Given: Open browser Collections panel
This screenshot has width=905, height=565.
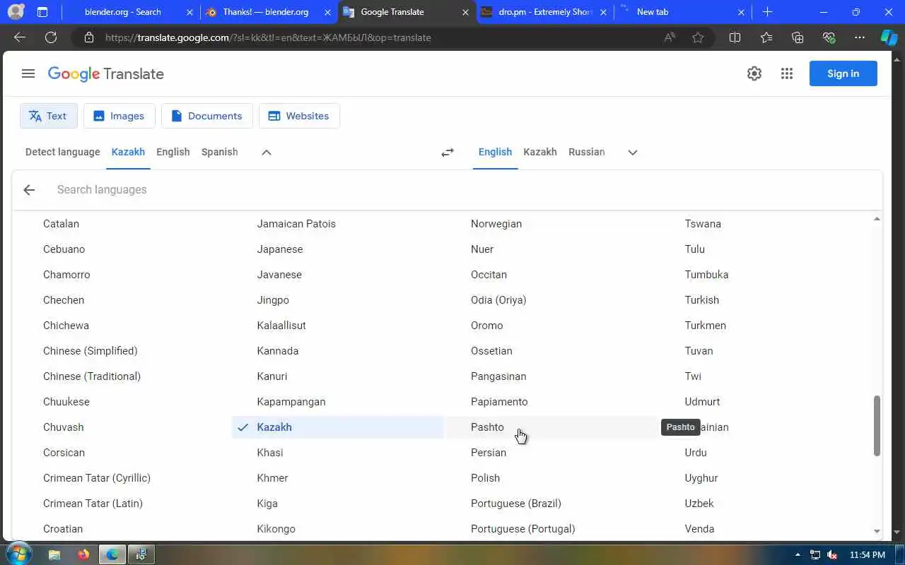Looking at the screenshot, I should pos(798,37).
